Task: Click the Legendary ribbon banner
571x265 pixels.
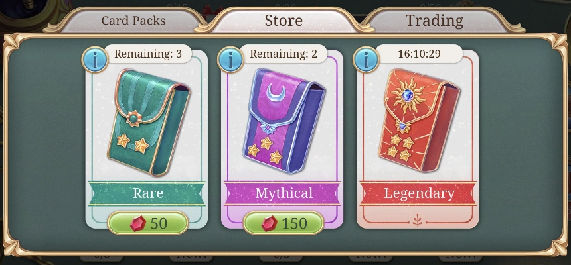Action: click(418, 193)
